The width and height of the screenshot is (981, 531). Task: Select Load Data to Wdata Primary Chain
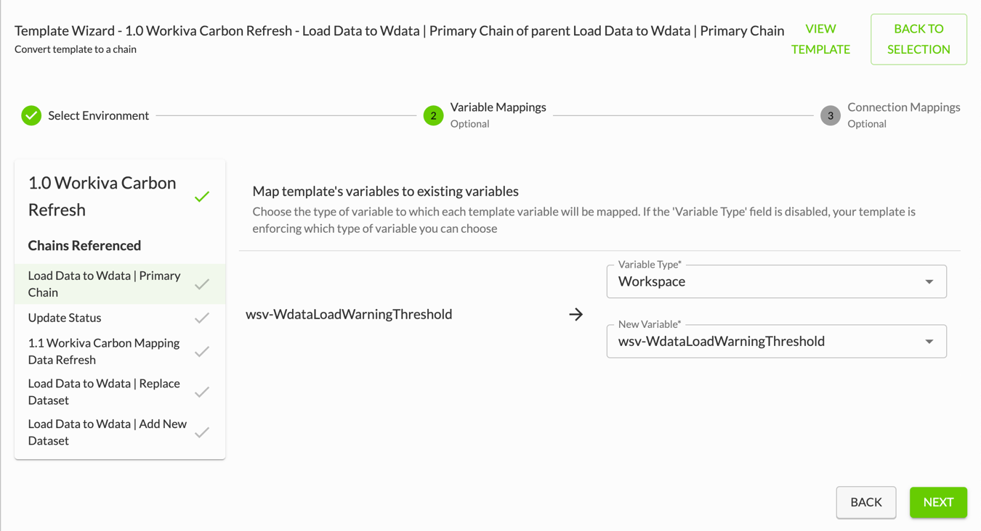120,284
